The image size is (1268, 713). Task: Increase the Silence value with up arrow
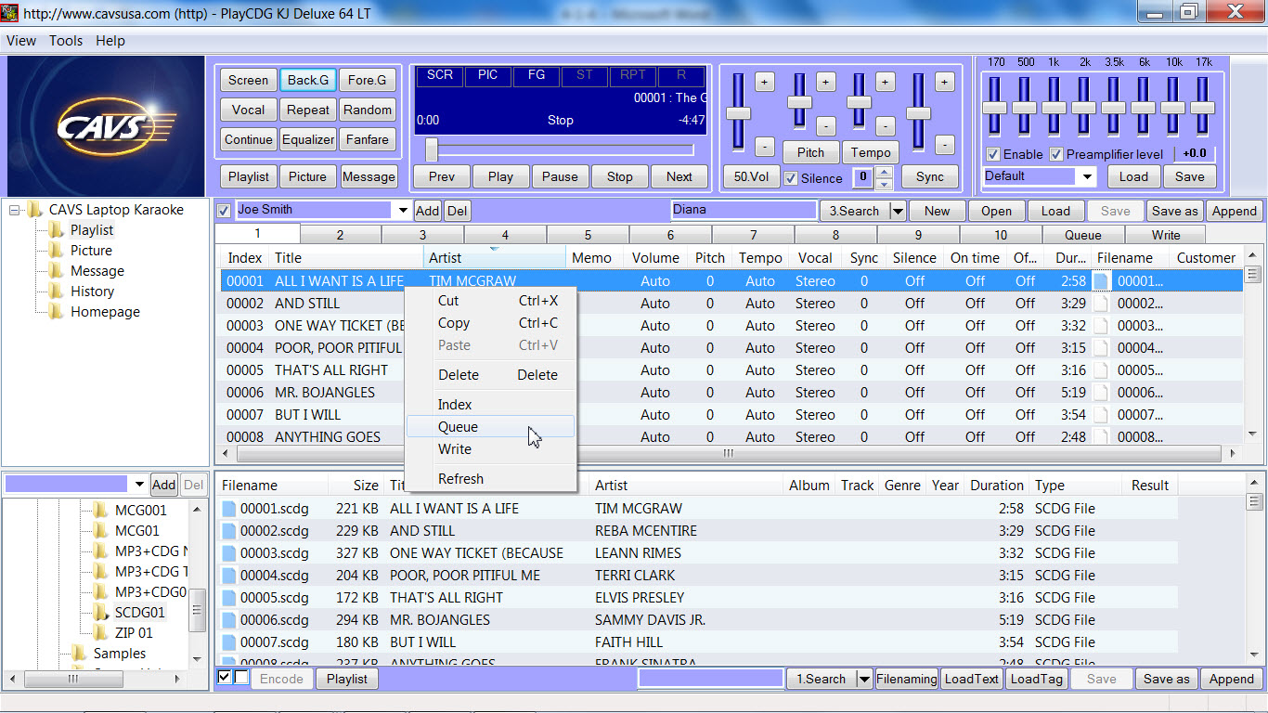[885, 172]
